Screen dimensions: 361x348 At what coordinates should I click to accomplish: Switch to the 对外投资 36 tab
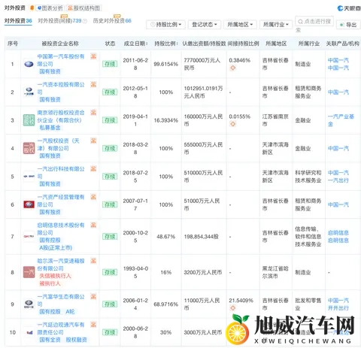18,20
